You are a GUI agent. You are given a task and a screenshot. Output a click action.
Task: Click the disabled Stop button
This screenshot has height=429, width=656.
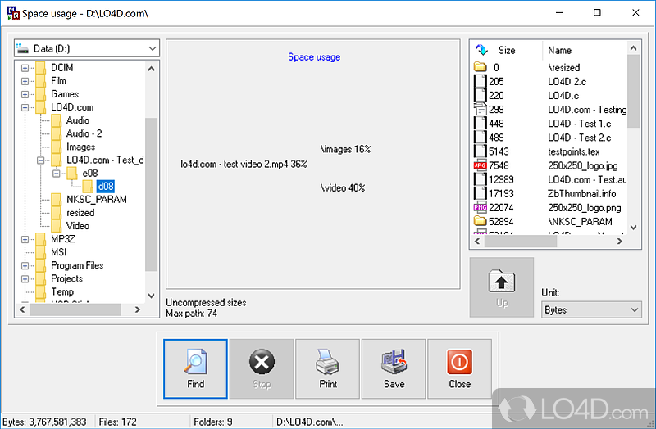pyautogui.click(x=262, y=369)
